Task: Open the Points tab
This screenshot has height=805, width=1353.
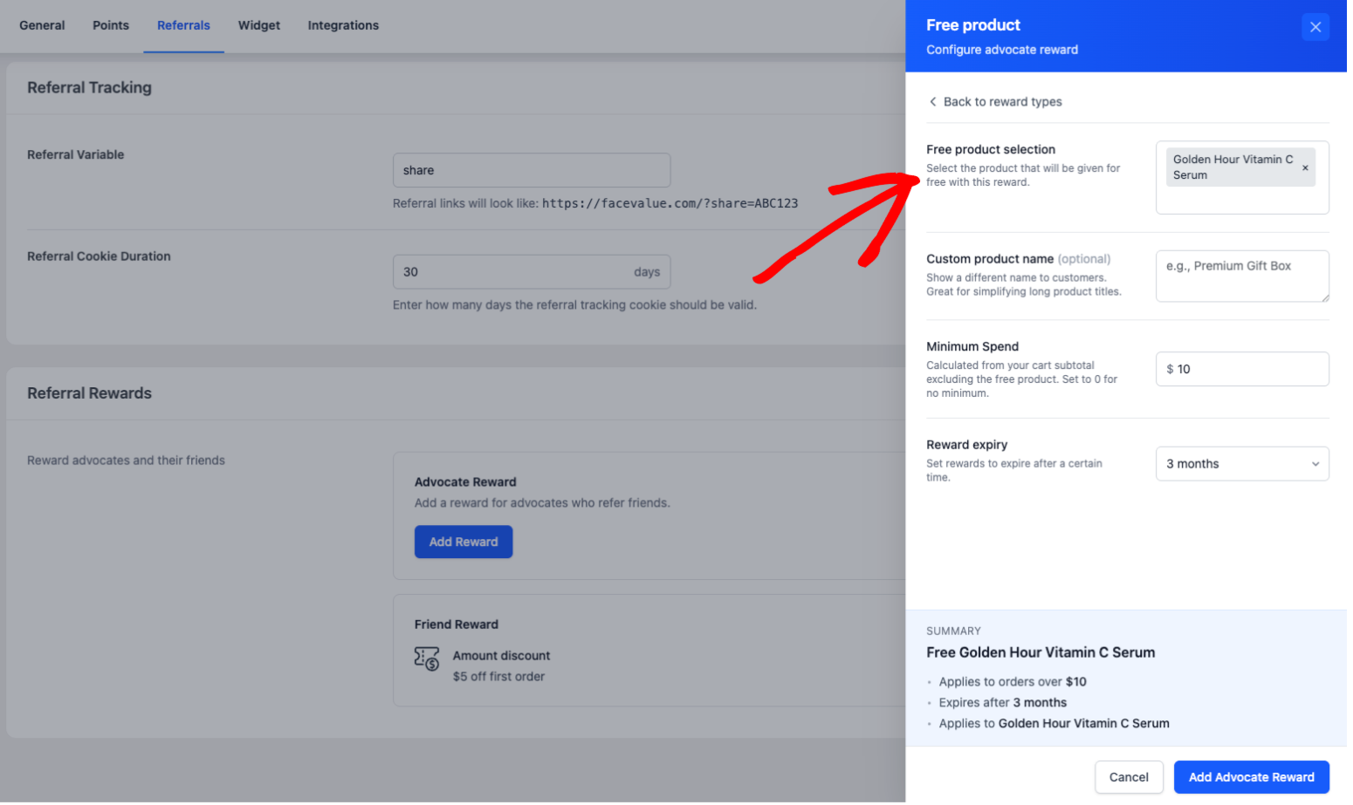Action: point(111,25)
